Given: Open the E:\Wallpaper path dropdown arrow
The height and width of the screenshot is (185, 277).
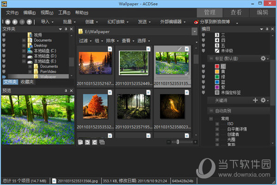Looking at the screenshot, I should [x=195, y=32].
